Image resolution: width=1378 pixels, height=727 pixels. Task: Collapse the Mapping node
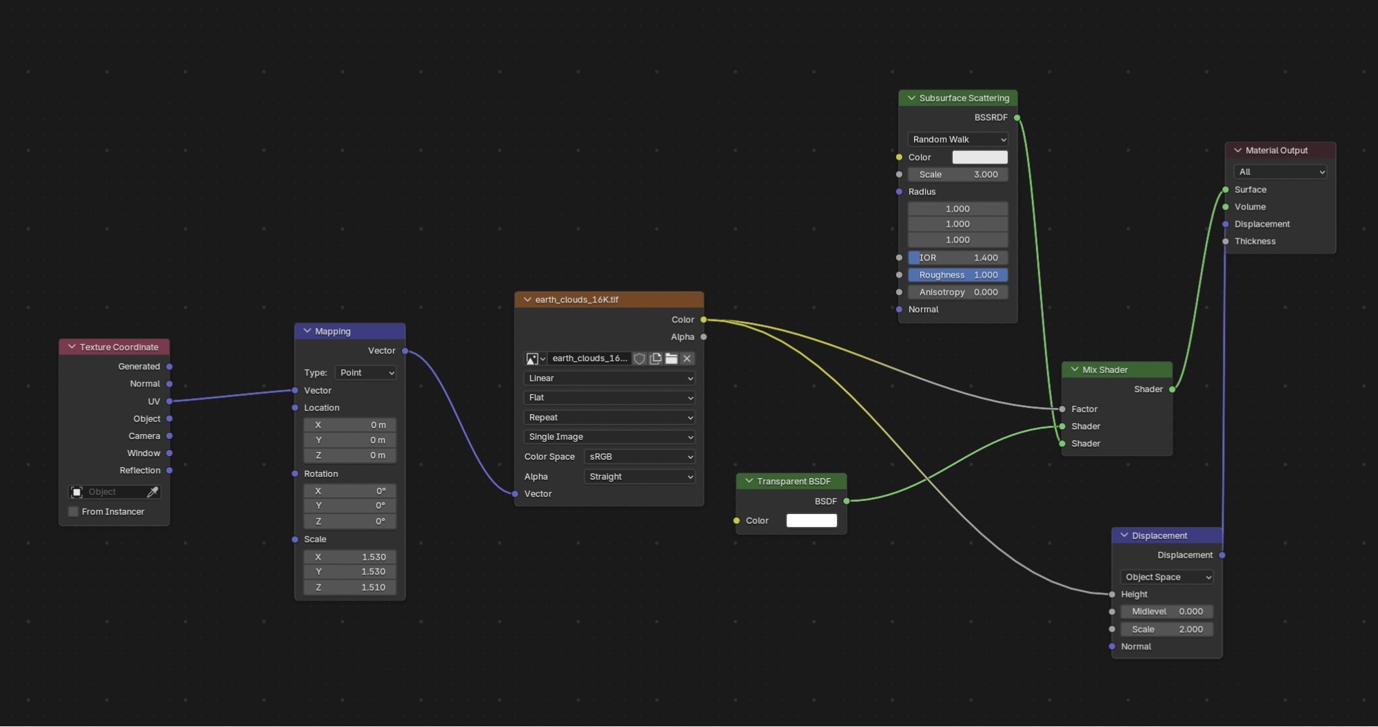307,331
